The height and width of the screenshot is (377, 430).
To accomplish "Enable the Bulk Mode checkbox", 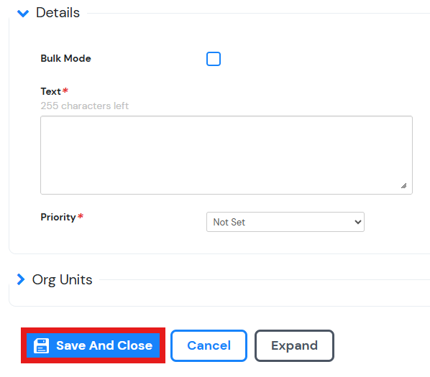I will pyautogui.click(x=214, y=59).
